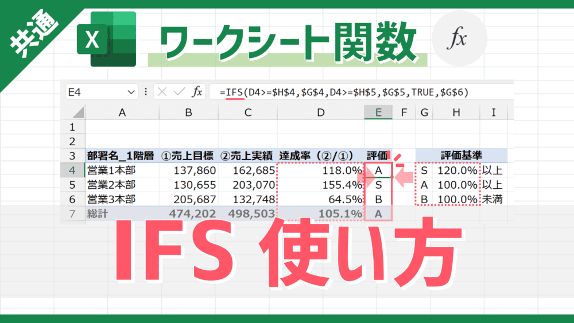Screen dimensions: 574x323
Task: Select row 6 header
Action: point(72,199)
